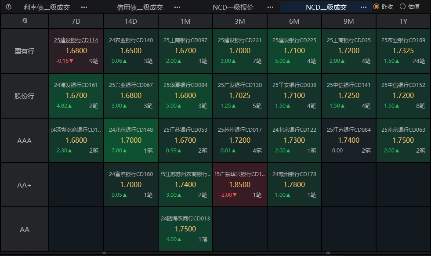Switch to the NCD一级报价 tab
This screenshot has height=256, width=431.
pos(233,7)
